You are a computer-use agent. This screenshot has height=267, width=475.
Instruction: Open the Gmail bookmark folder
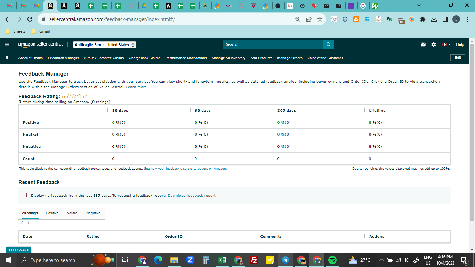(x=41, y=31)
